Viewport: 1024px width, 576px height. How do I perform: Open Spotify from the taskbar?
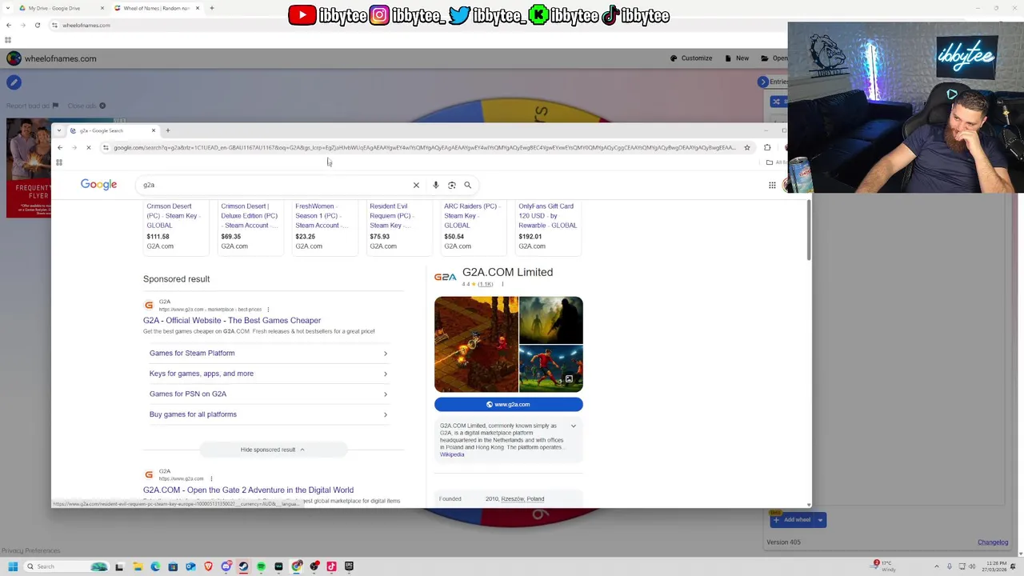tap(261, 566)
